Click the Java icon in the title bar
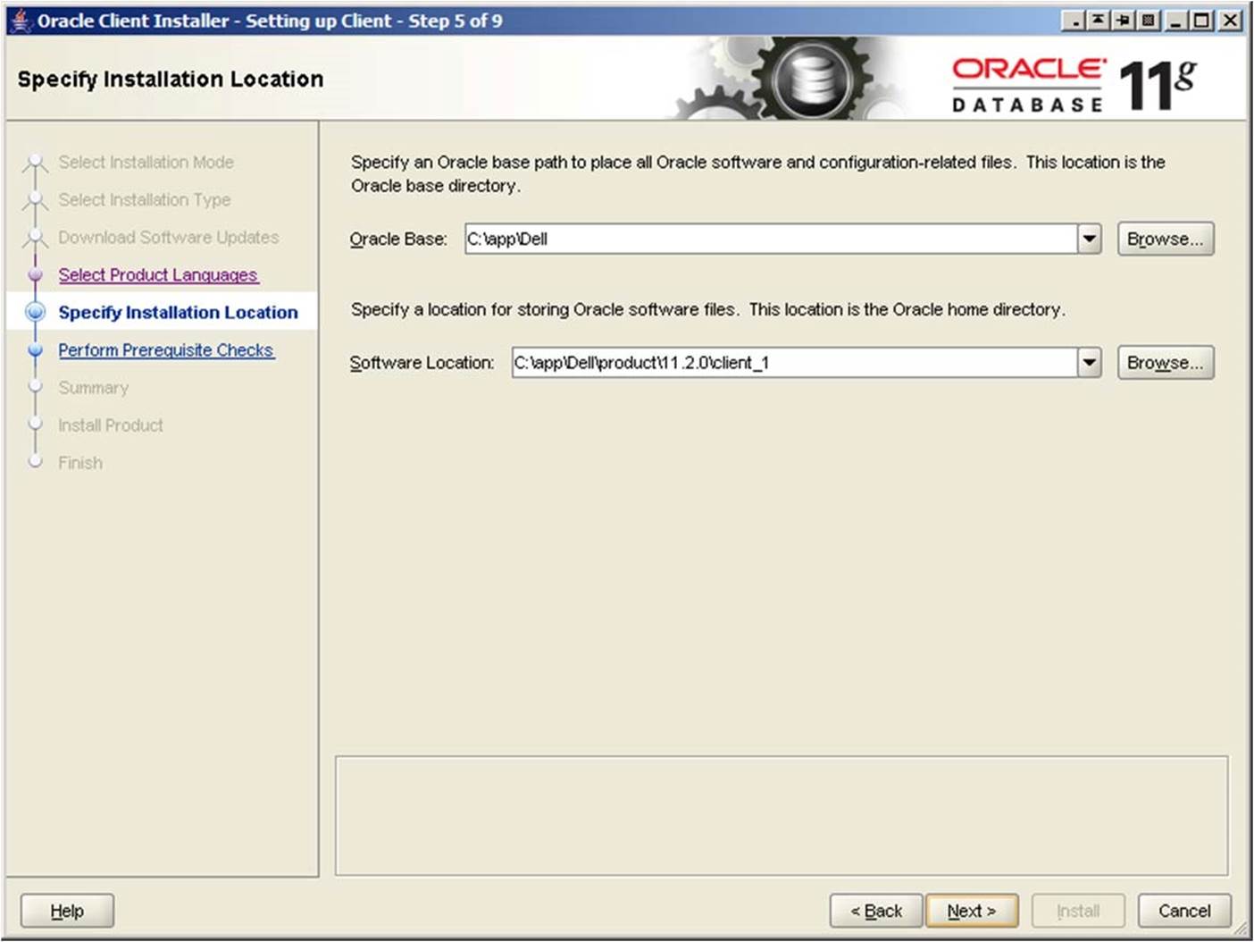This screenshot has height=942, width=1254. click(x=21, y=20)
